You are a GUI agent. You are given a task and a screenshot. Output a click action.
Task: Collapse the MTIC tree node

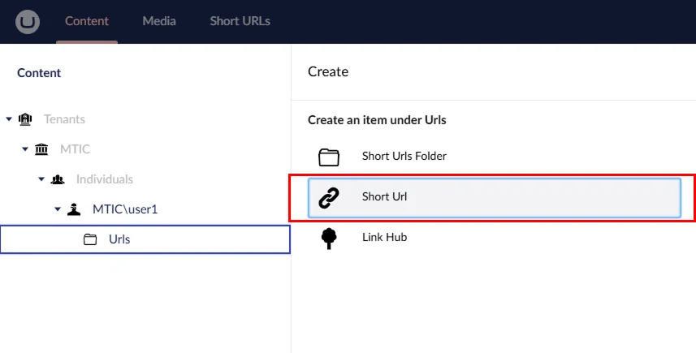[25, 149]
